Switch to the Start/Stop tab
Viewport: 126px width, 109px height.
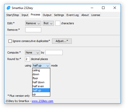(x=12, y=15)
